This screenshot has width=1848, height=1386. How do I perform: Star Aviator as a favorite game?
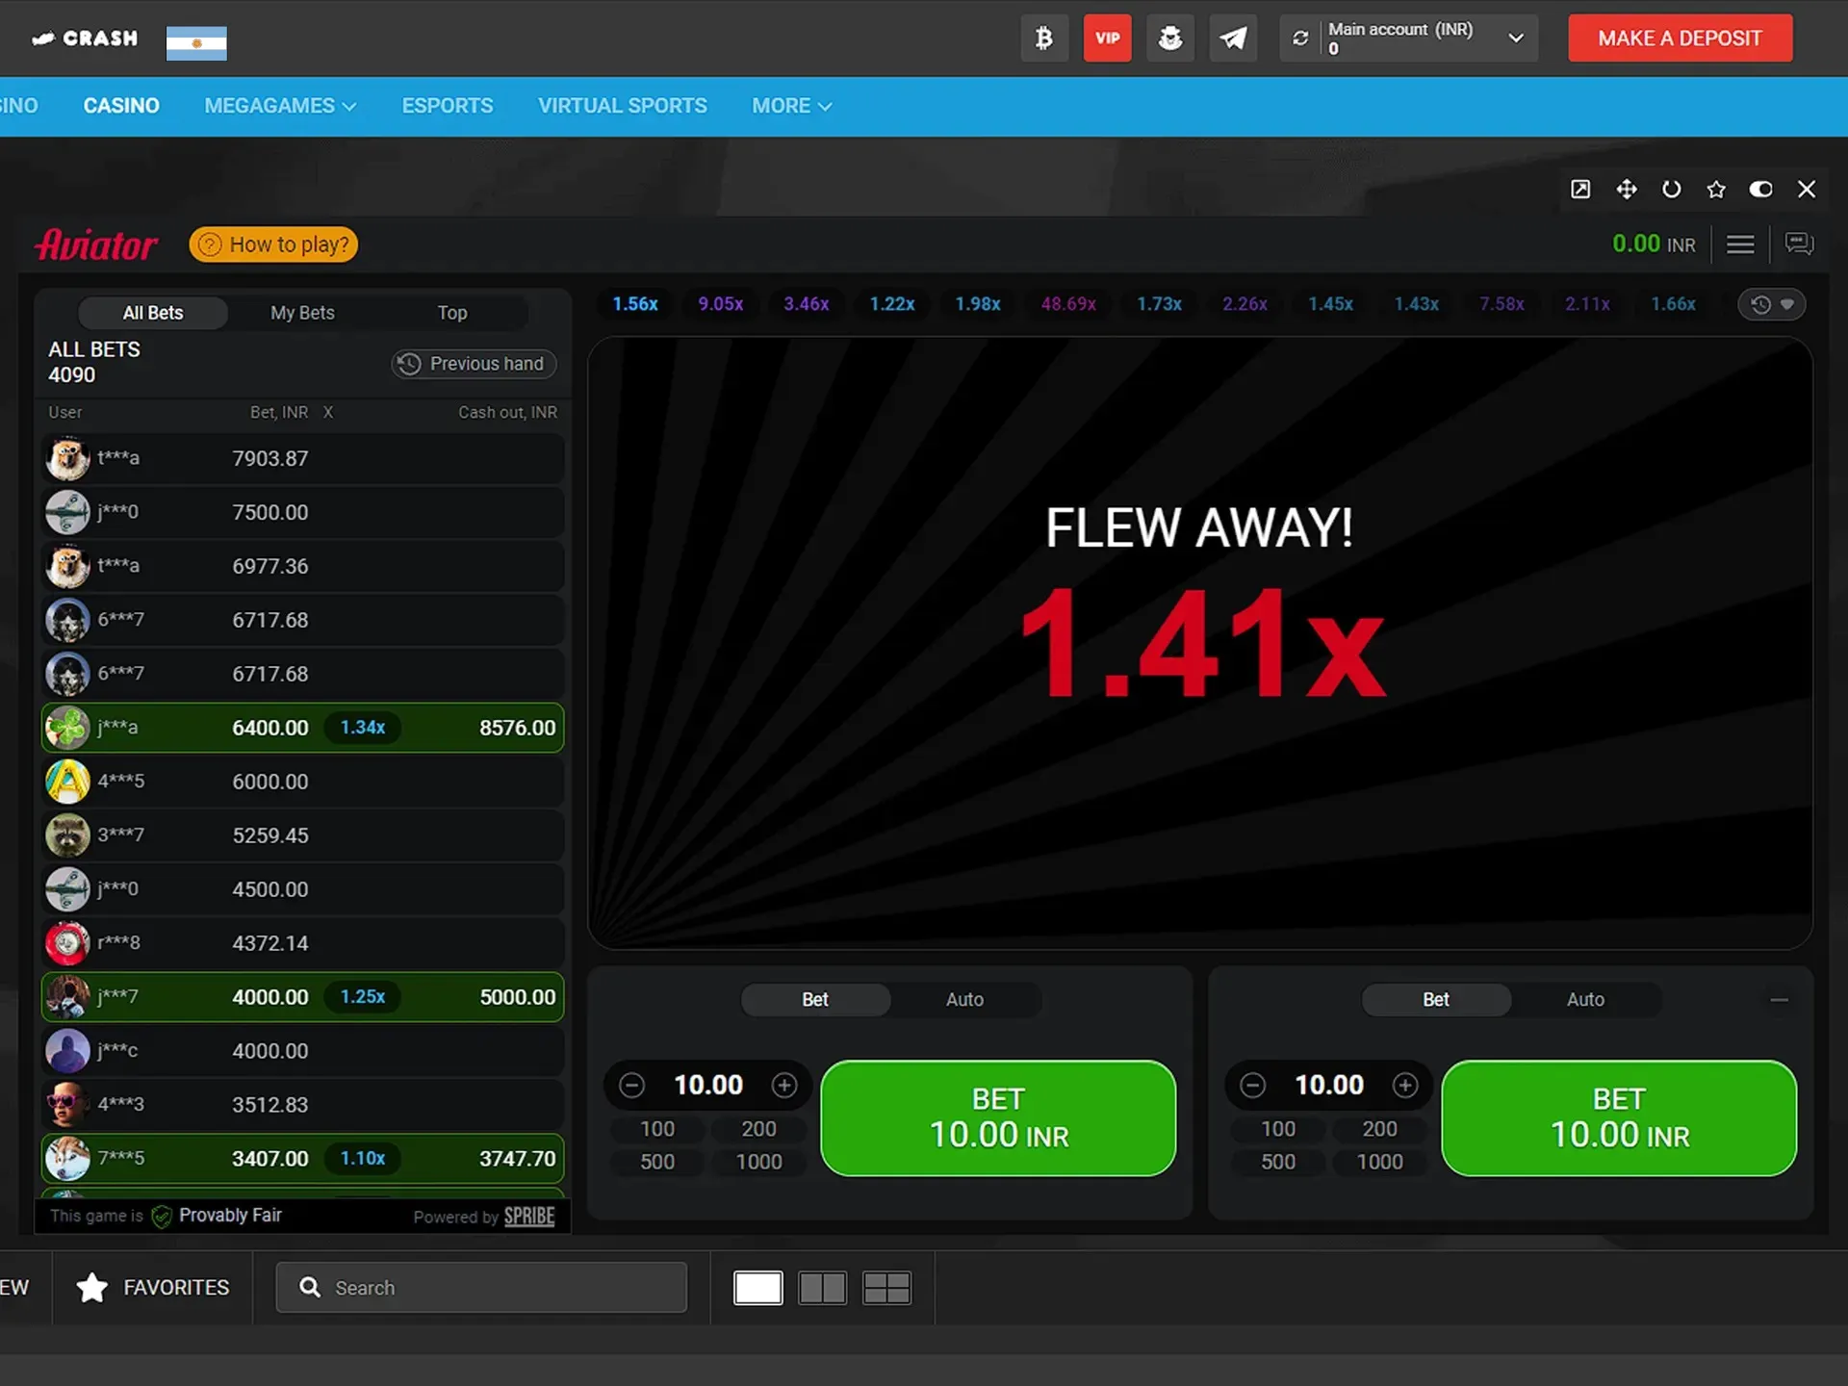click(1717, 189)
